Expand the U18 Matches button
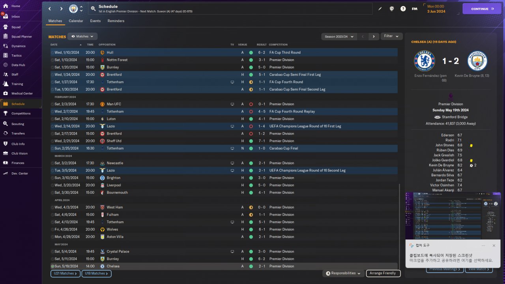Viewport: 505px width, 284px height. [96, 273]
